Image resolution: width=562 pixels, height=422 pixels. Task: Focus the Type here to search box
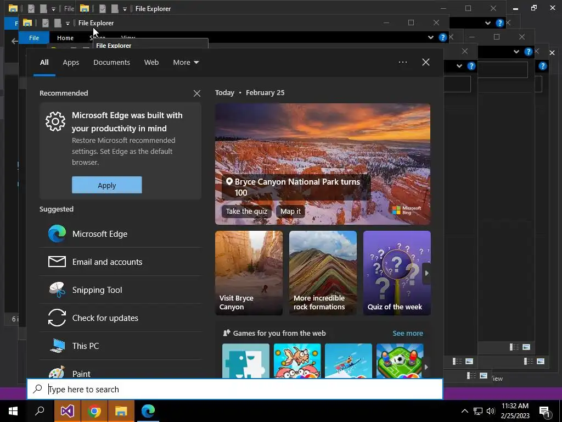click(x=235, y=389)
